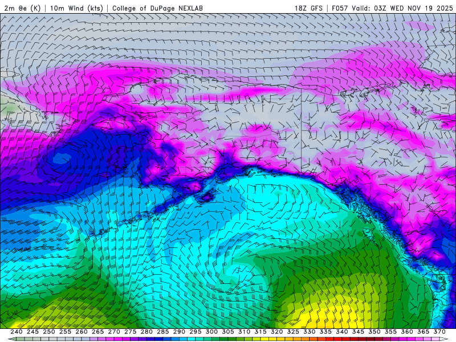Image resolution: width=456 pixels, height=342 pixels.
Task: Click the 265 label on the color scale
Action: [x=97, y=332]
